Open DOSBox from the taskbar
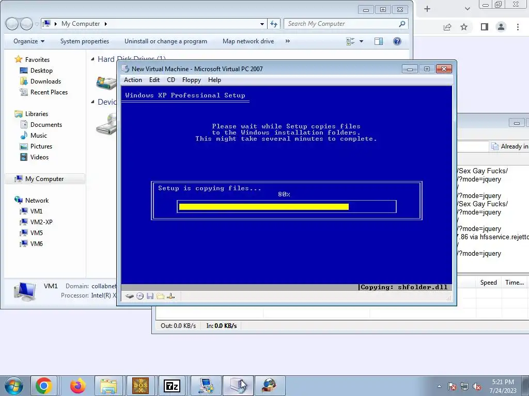 click(x=141, y=386)
